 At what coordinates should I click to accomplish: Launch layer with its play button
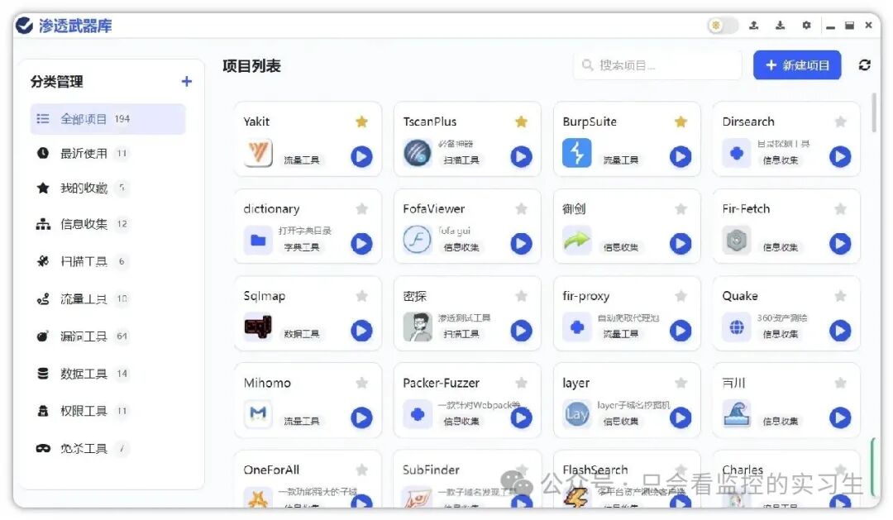pyautogui.click(x=680, y=417)
